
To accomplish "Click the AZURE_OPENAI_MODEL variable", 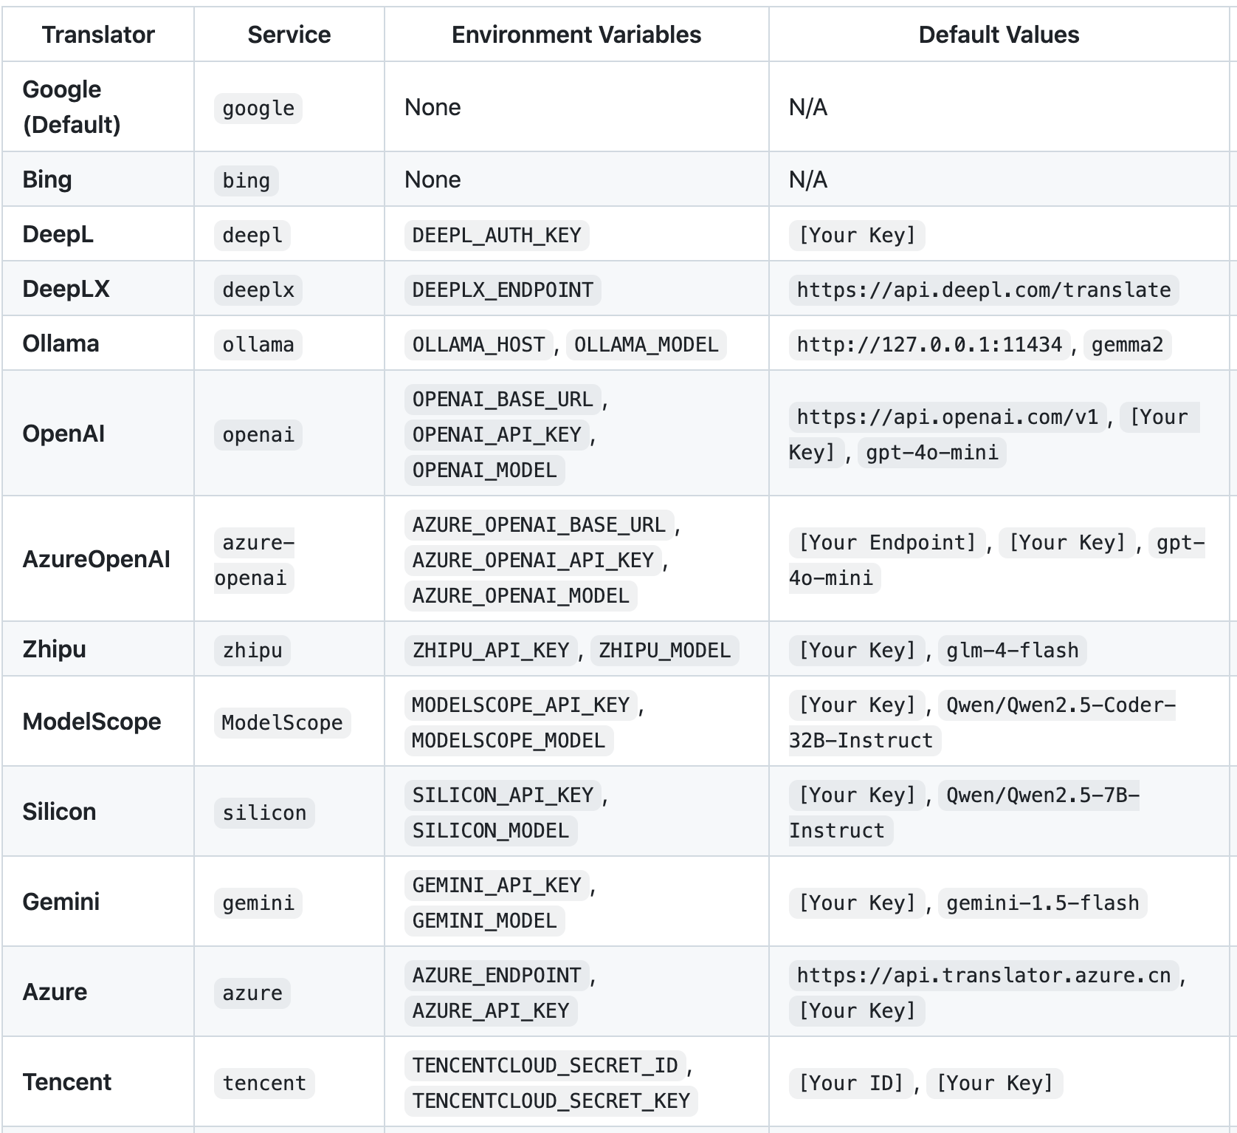I will (x=520, y=596).
